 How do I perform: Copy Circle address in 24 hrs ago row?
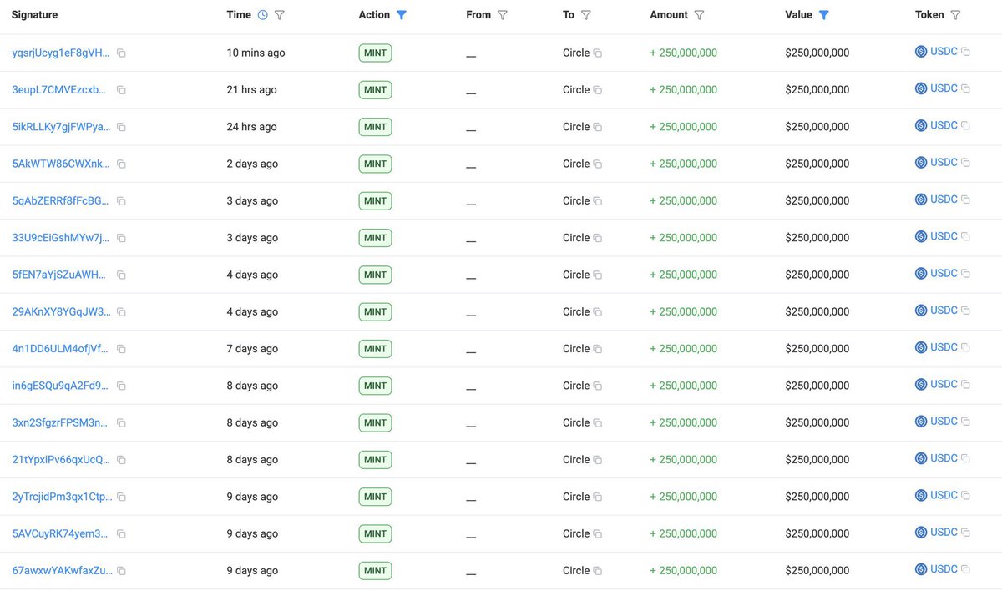pyautogui.click(x=598, y=127)
